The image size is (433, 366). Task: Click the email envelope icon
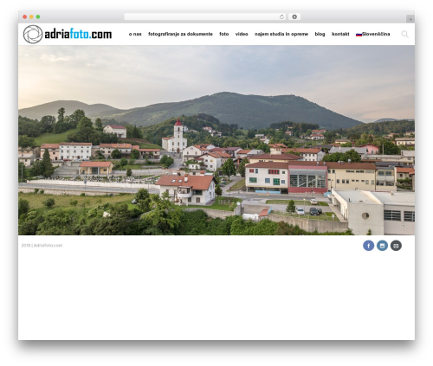pos(396,246)
